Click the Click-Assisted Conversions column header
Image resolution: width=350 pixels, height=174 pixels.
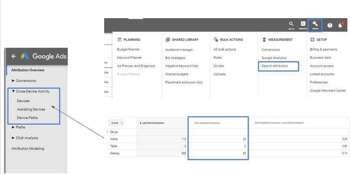tap(207, 123)
